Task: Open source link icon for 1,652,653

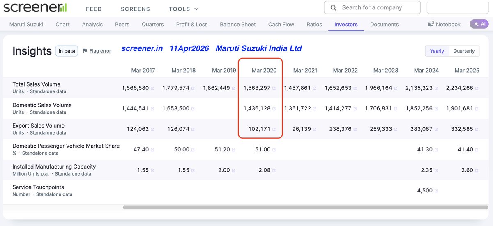Action: (355, 88)
